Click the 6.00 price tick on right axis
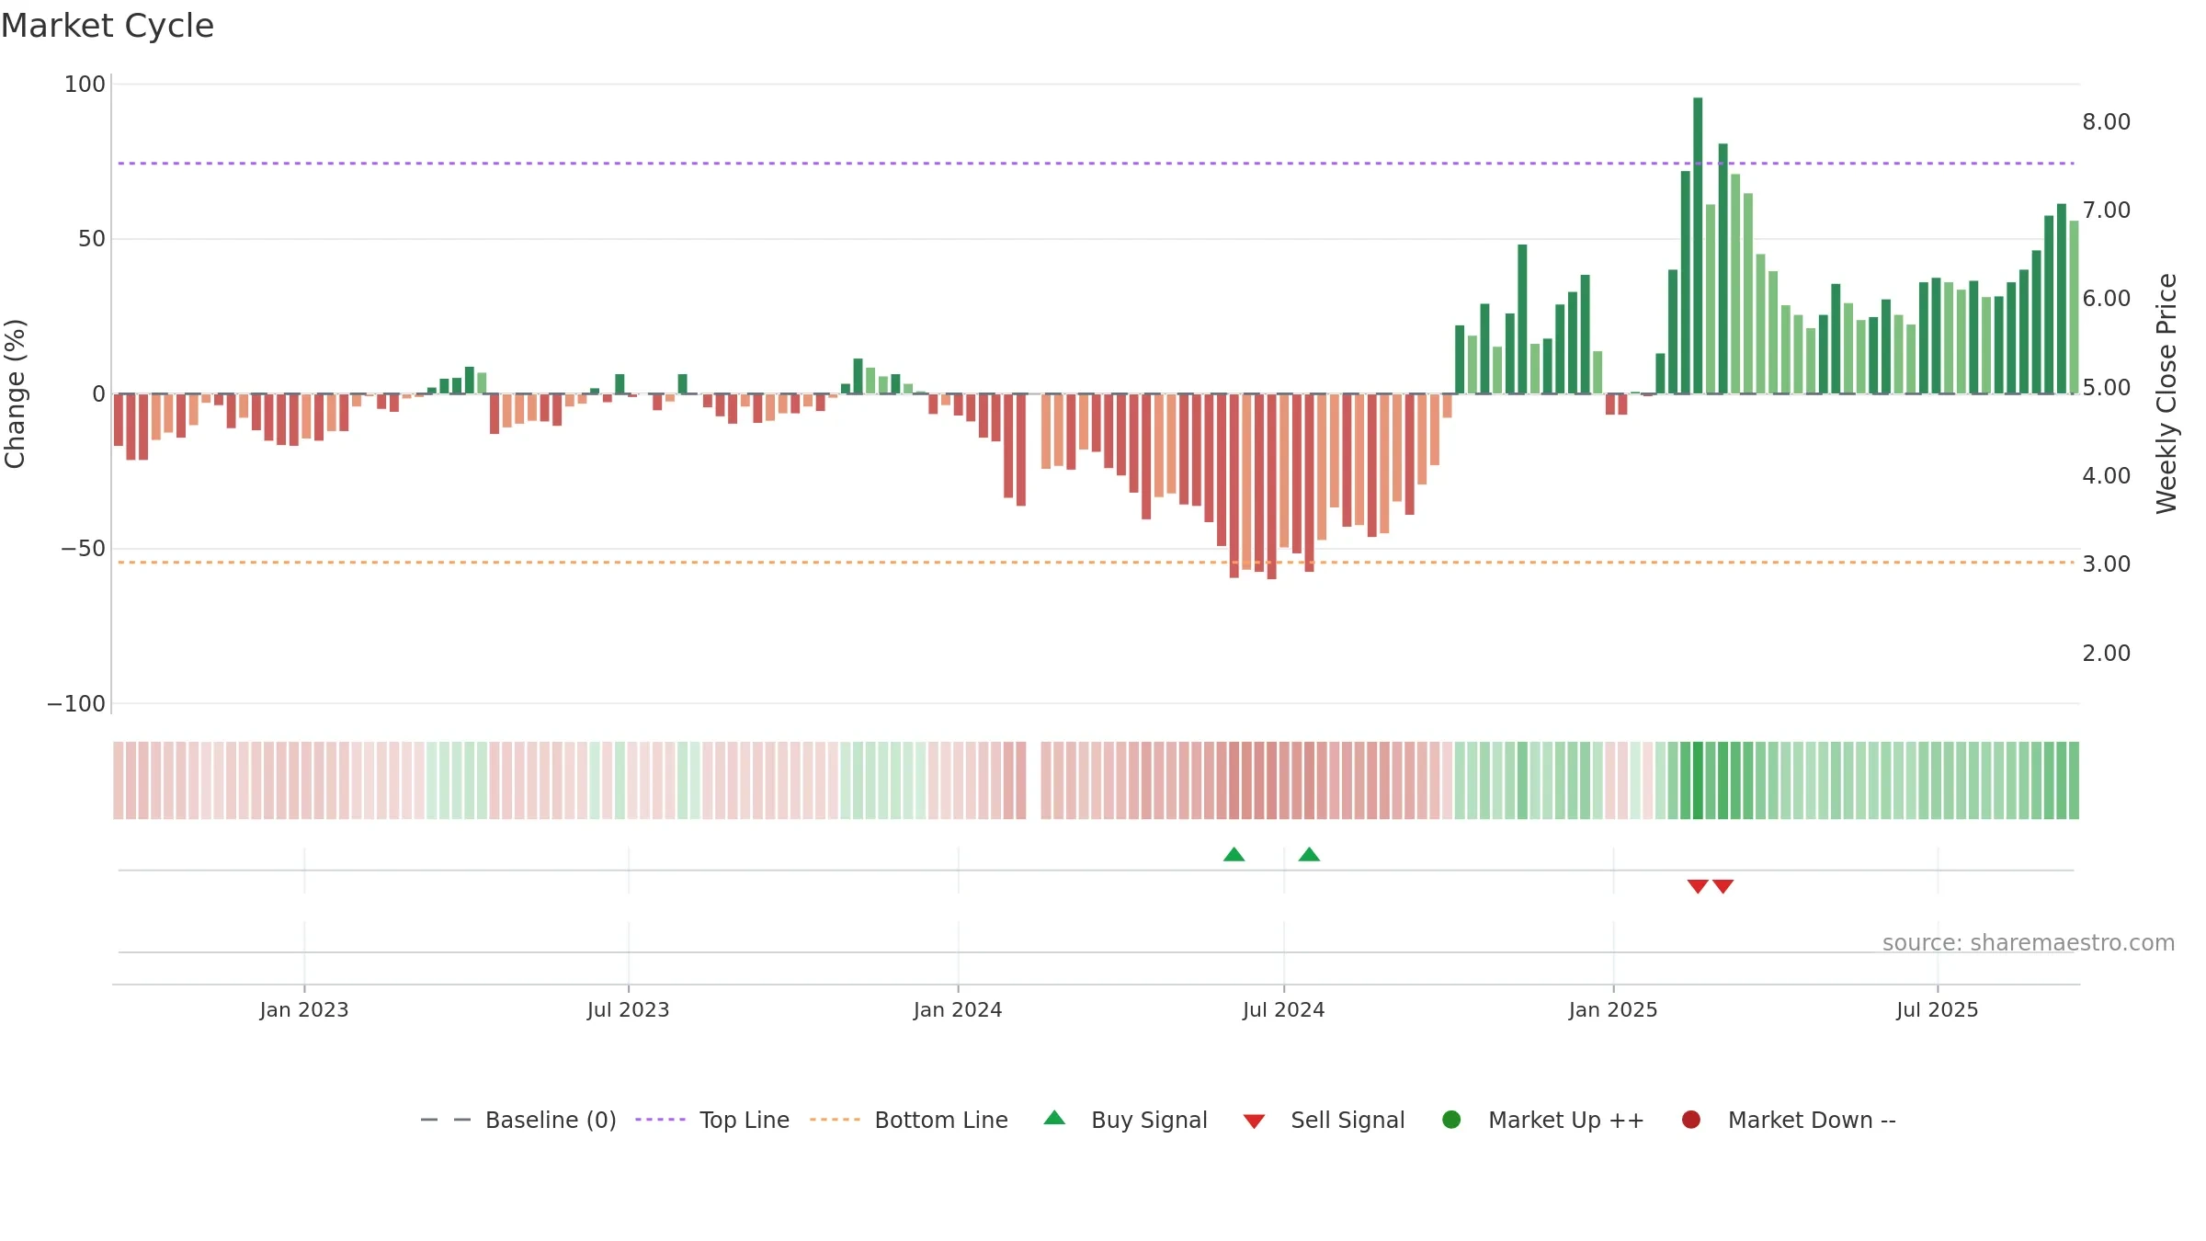 [x=2107, y=299]
